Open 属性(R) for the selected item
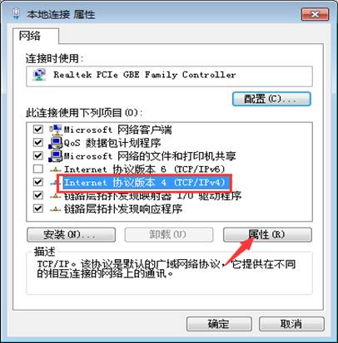338x343 pixels. coord(267,235)
